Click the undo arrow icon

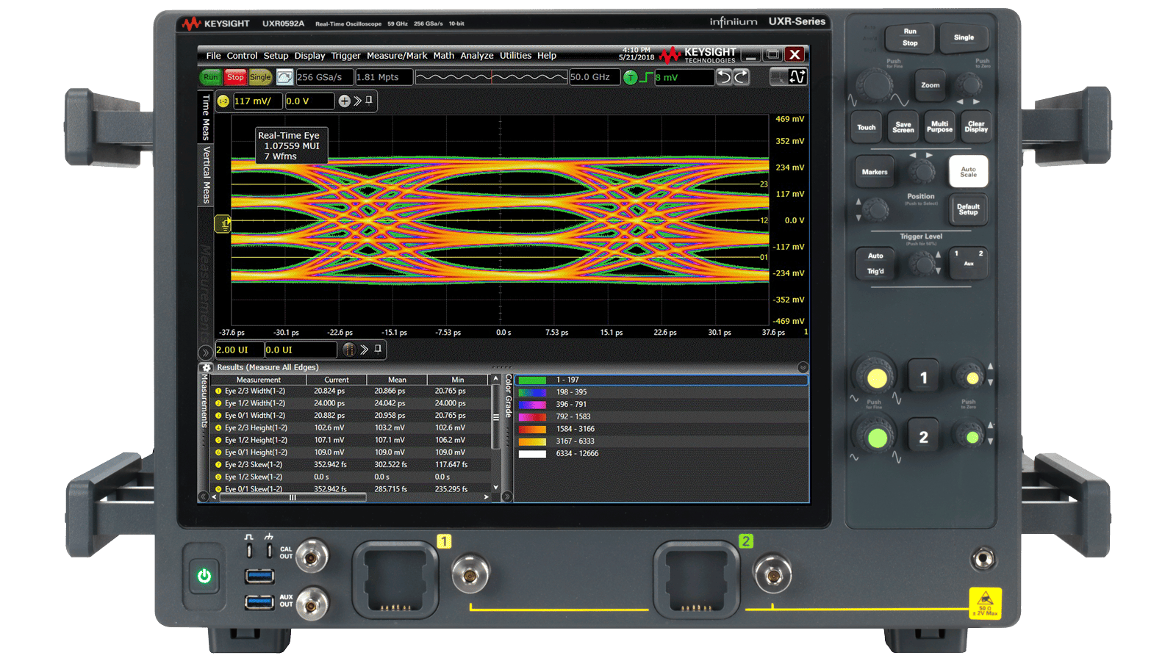[724, 77]
